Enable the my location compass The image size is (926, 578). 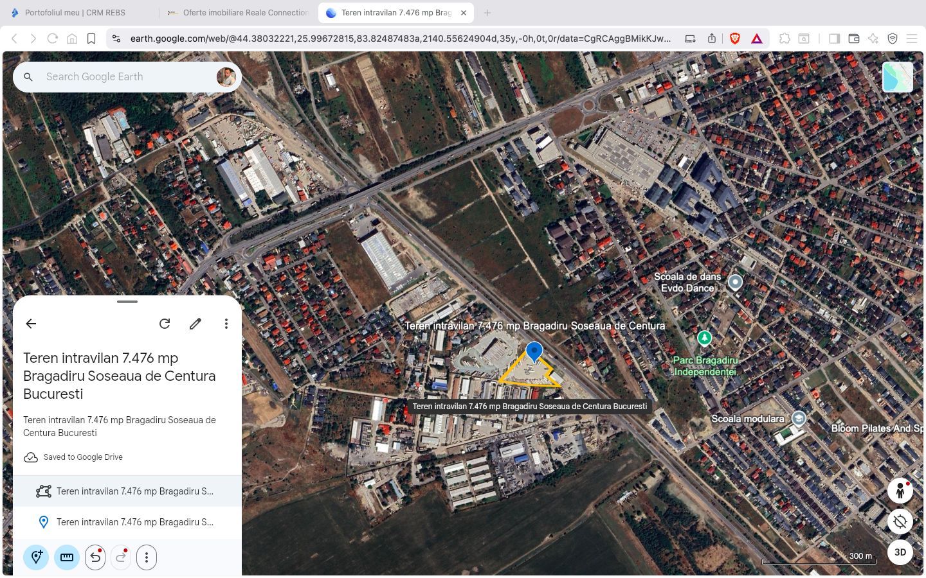(x=900, y=521)
